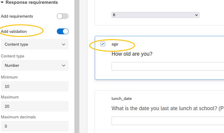
Task: Click the Response requirements heading
Action: (x=32, y=2)
